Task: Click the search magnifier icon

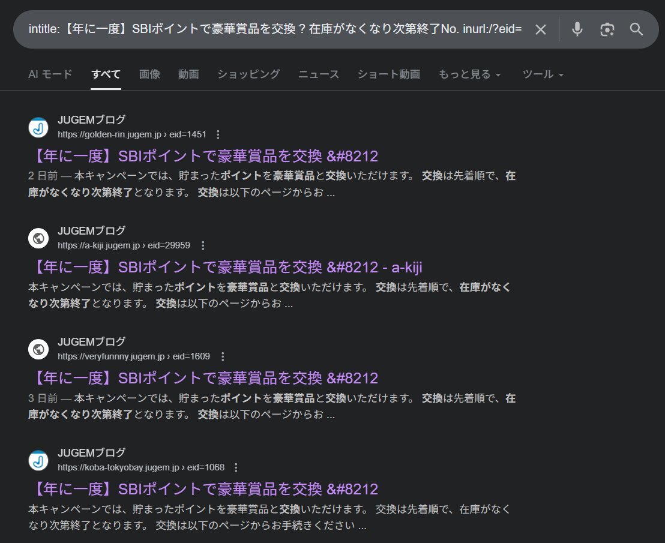Action: tap(637, 29)
